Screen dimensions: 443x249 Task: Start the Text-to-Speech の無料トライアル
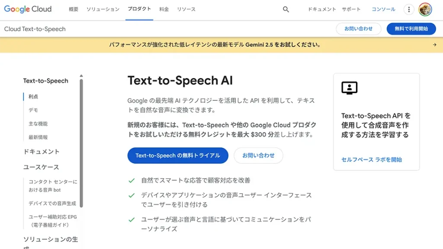click(x=177, y=156)
